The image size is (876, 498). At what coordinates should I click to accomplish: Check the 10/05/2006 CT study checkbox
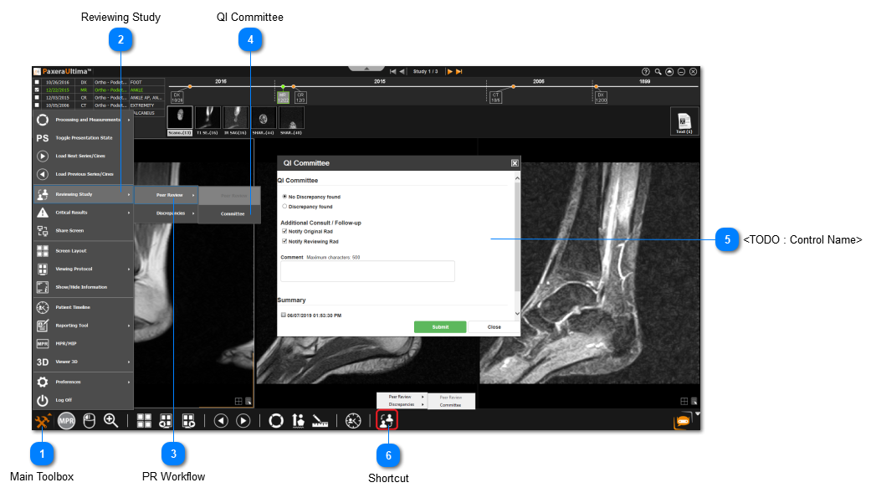click(37, 105)
